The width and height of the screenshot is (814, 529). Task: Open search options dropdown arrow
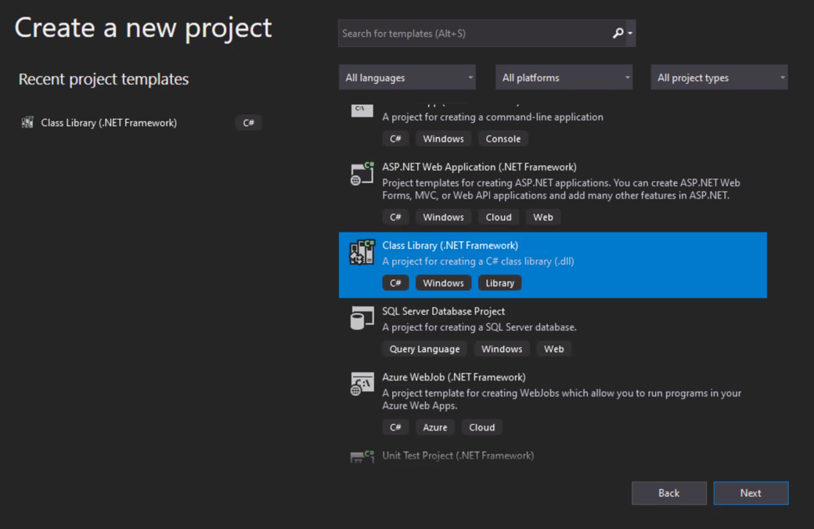tap(630, 33)
